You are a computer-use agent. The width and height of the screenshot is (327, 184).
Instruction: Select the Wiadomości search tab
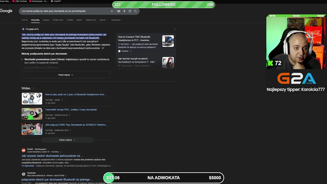click(91, 20)
